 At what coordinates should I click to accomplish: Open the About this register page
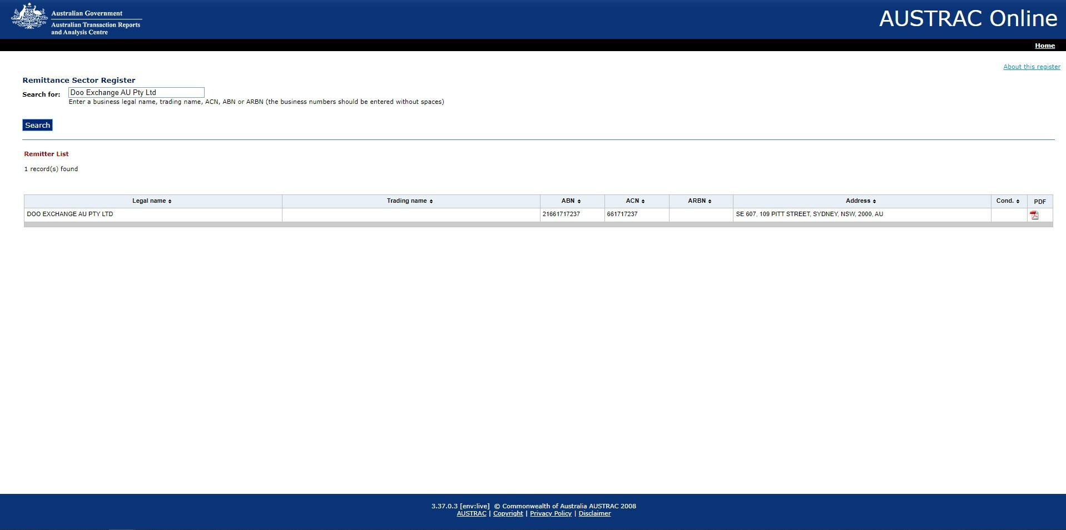[x=1032, y=66]
